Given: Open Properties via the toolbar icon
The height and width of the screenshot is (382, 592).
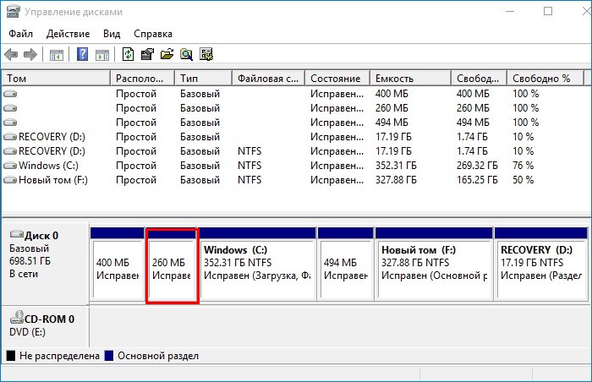Looking at the screenshot, I should [x=147, y=55].
